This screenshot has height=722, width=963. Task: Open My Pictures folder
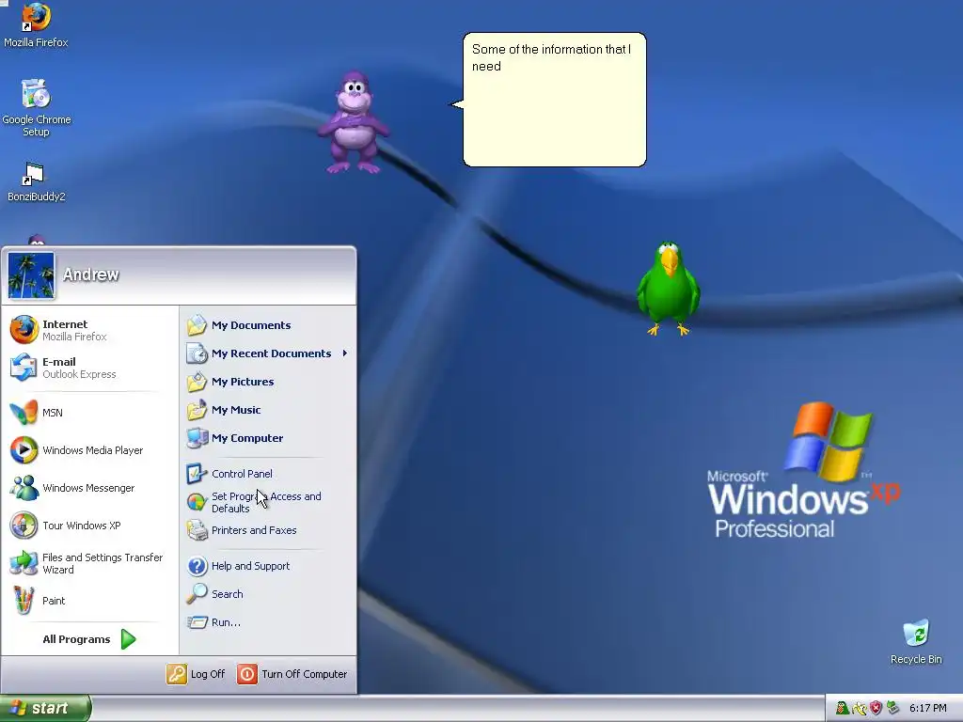pyautogui.click(x=268, y=382)
